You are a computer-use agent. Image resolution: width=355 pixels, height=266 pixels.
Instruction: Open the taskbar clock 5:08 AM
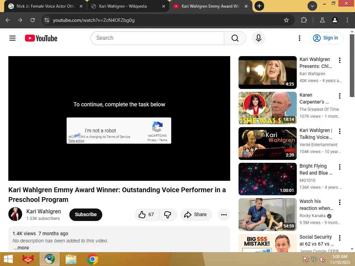[340, 259]
